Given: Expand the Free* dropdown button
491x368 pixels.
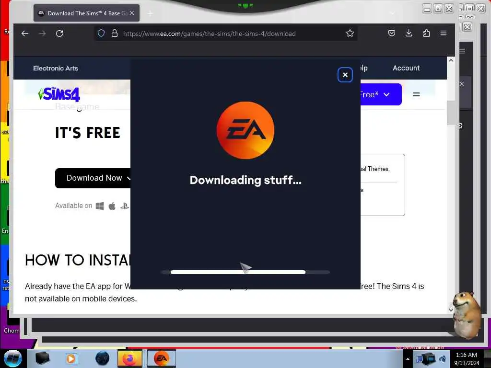Looking at the screenshot, I should [381, 94].
